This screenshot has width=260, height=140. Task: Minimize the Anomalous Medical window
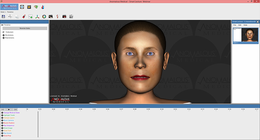pos(248,1)
